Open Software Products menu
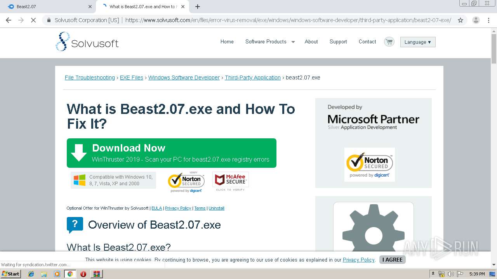Screen dimensions: 497x279 click(x=266, y=41)
